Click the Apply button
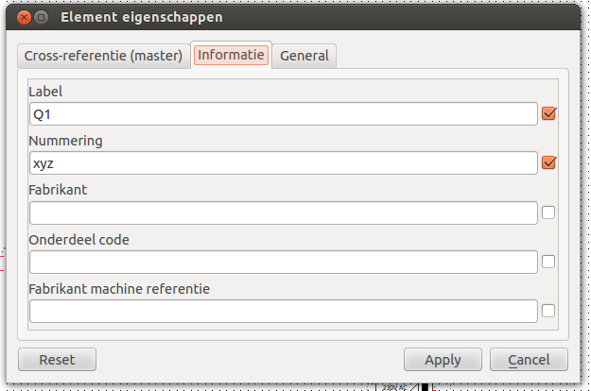 (443, 360)
